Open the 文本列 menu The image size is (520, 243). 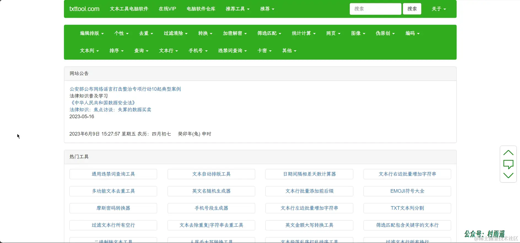coord(89,51)
